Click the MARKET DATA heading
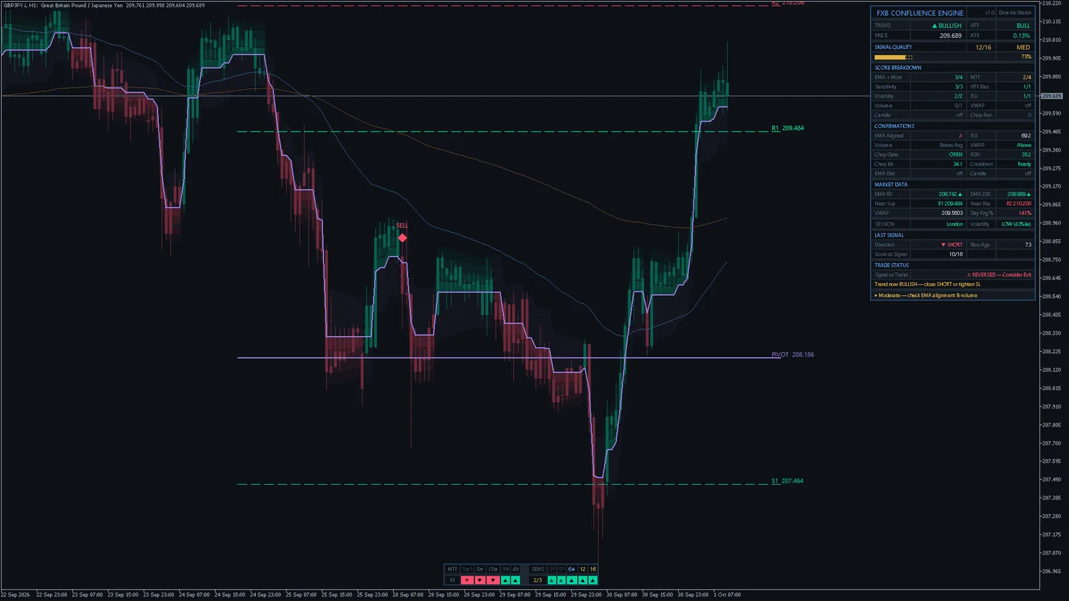Image resolution: width=1069 pixels, height=601 pixels. (891, 184)
